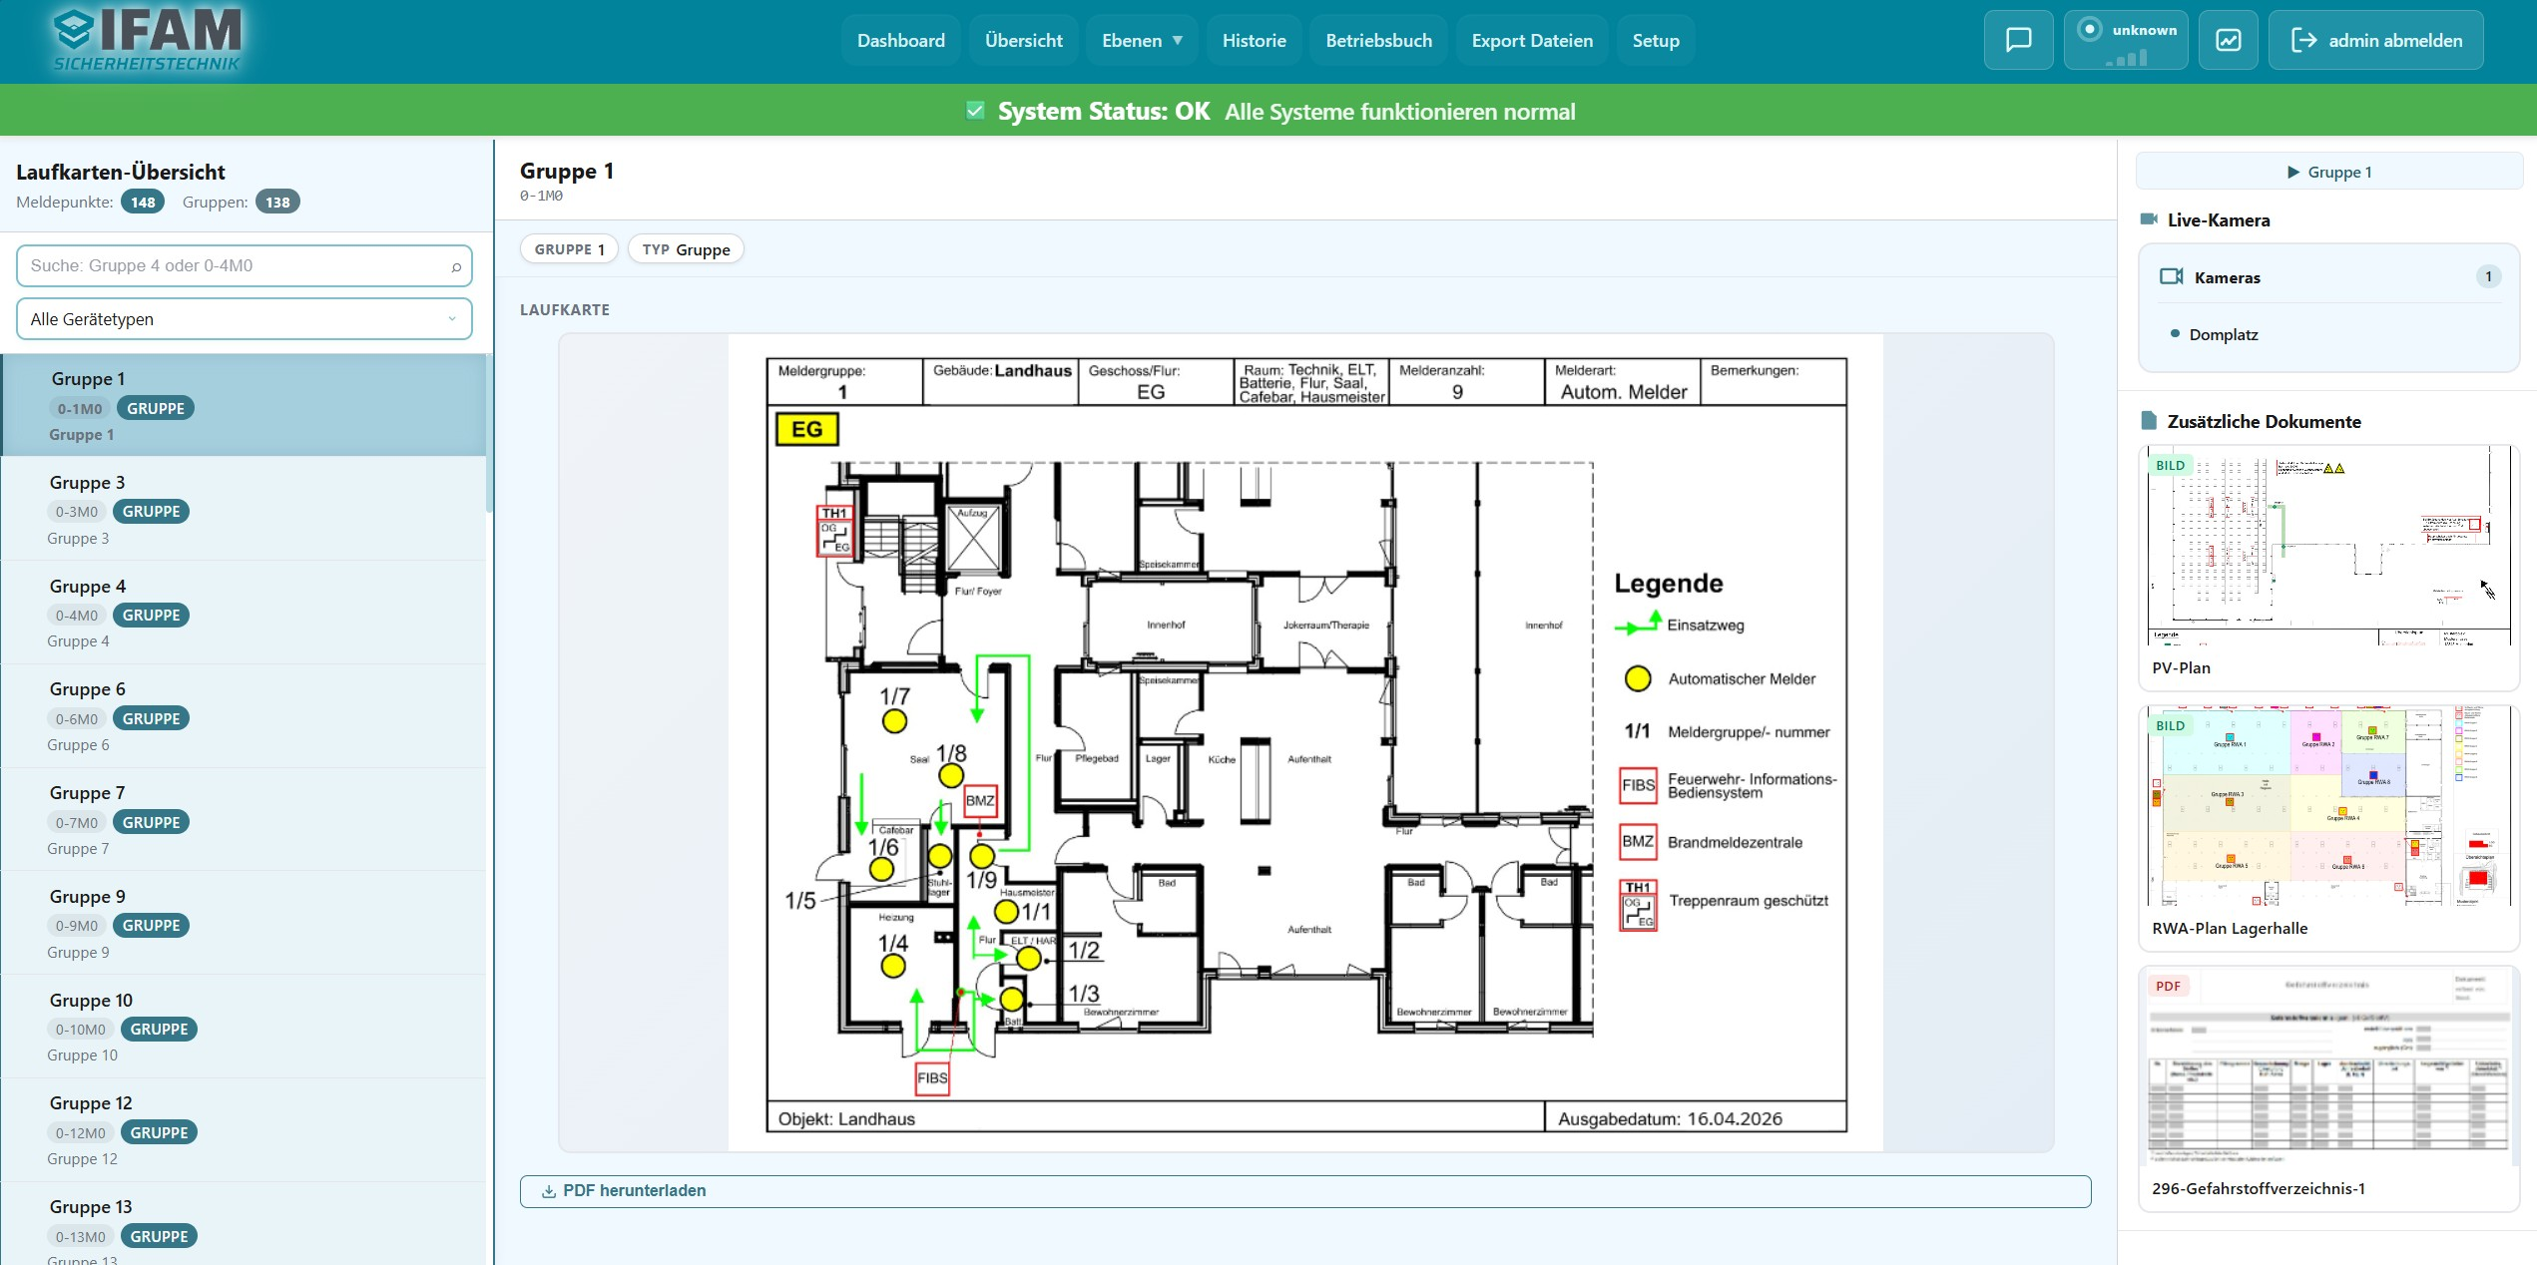Viewport: 2537px width, 1265px height.
Task: Click the search magnifier icon
Action: point(456,266)
